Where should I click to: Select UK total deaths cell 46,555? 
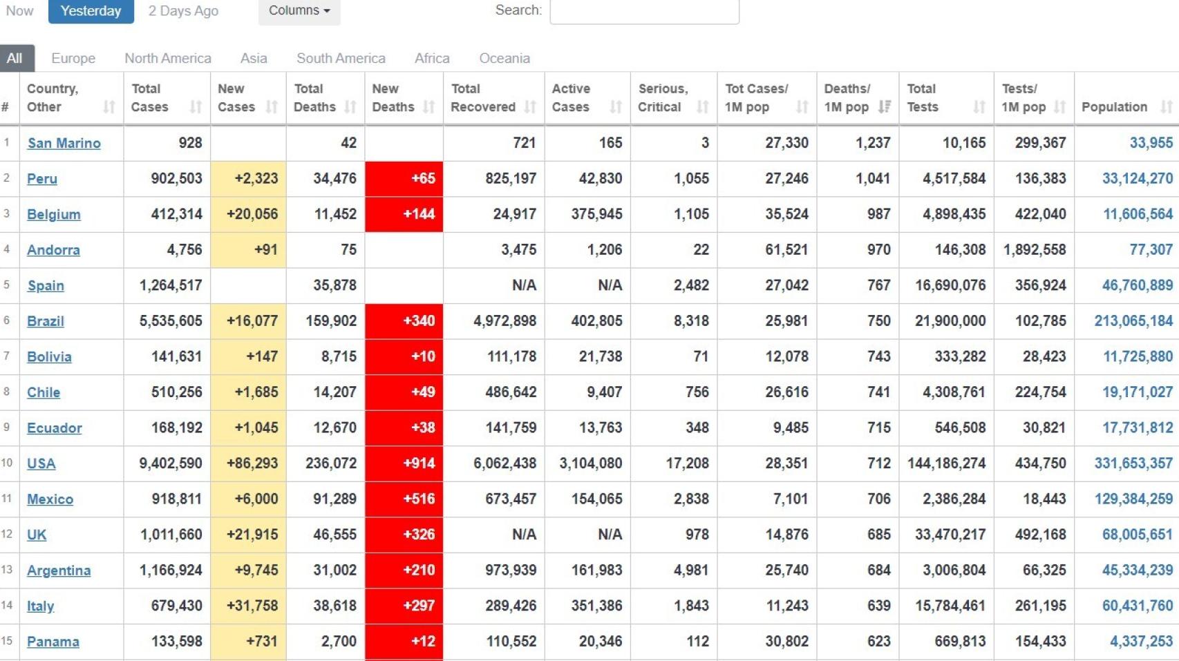(326, 535)
